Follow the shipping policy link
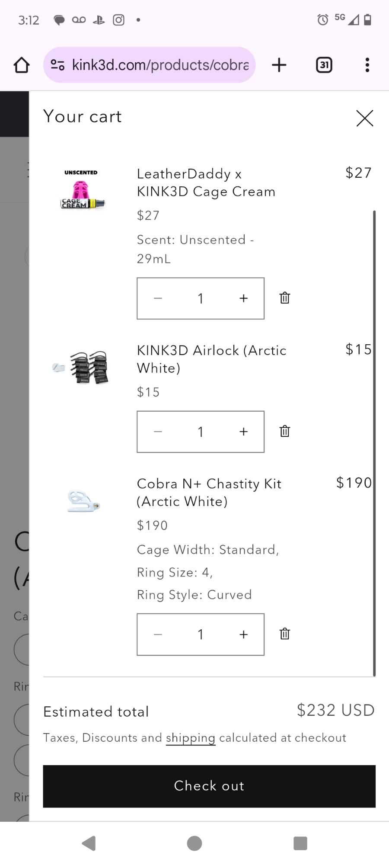 190,738
